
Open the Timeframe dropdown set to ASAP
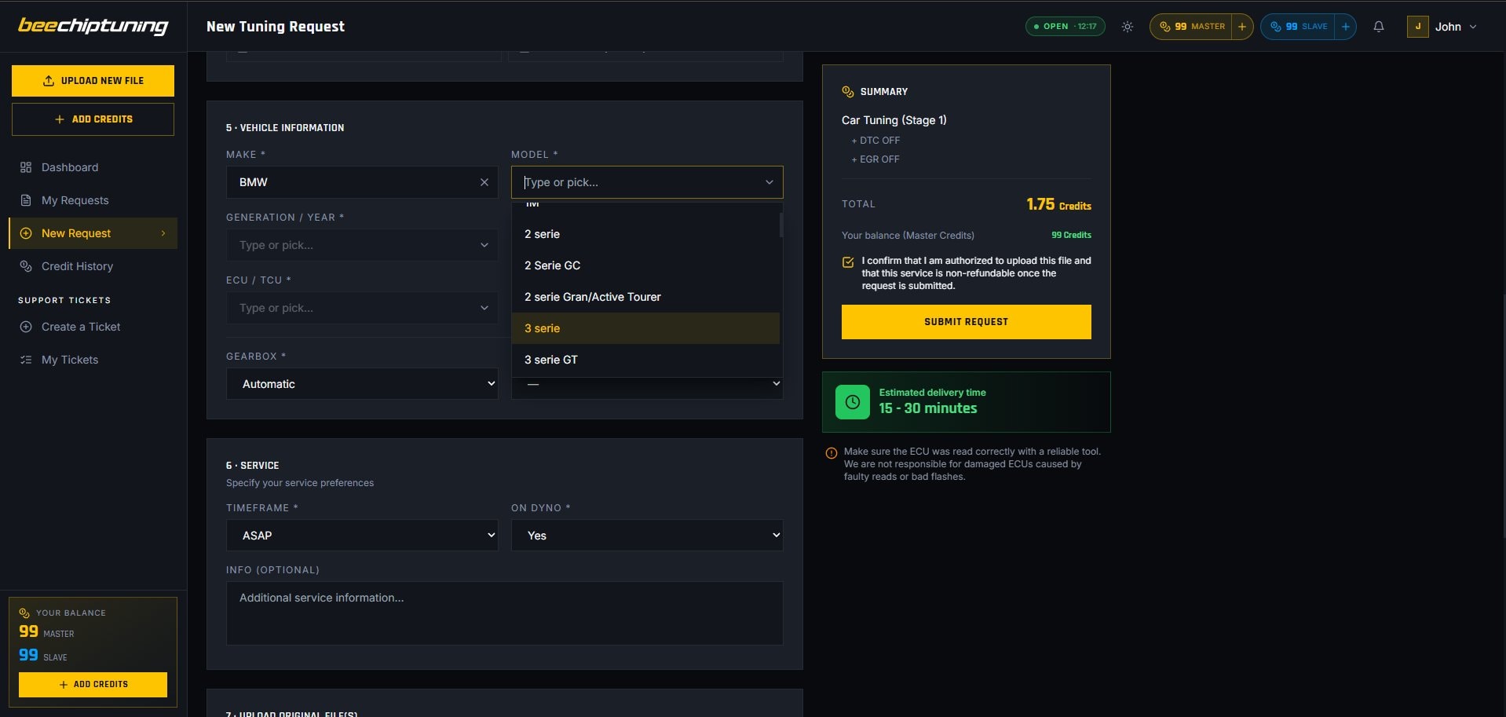coord(362,536)
